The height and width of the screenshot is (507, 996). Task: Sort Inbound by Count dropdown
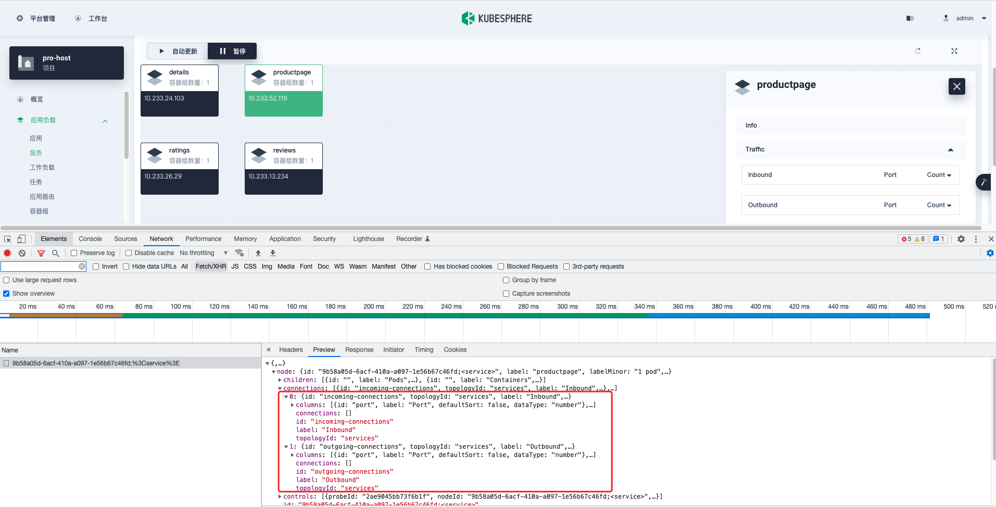pyautogui.click(x=939, y=175)
